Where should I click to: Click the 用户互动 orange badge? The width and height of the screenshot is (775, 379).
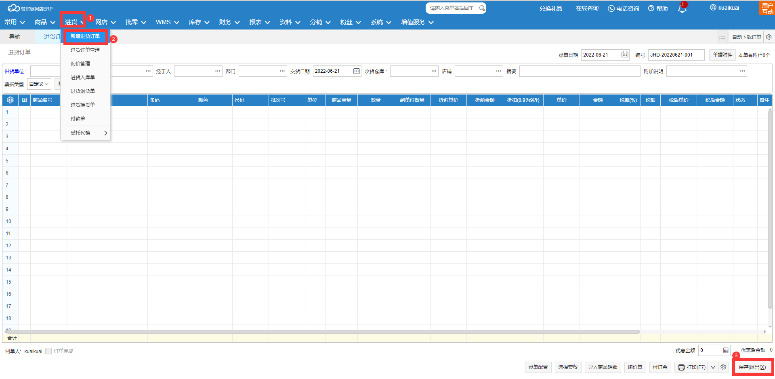tap(767, 8)
